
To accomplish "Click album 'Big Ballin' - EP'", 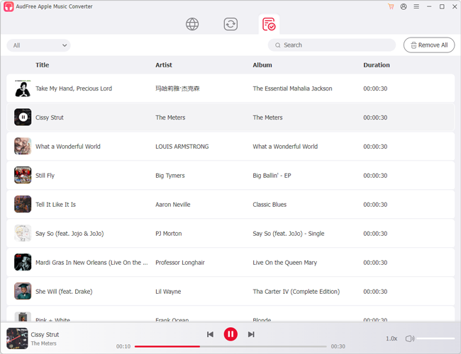I will coord(272,176).
